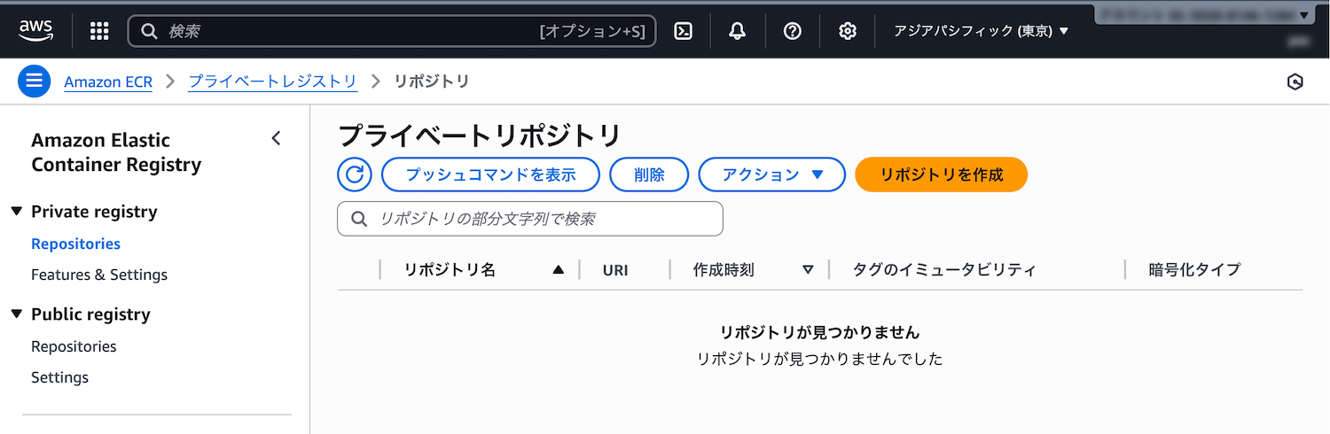
Task: Select Features & Settings in sidebar
Action: (x=99, y=275)
